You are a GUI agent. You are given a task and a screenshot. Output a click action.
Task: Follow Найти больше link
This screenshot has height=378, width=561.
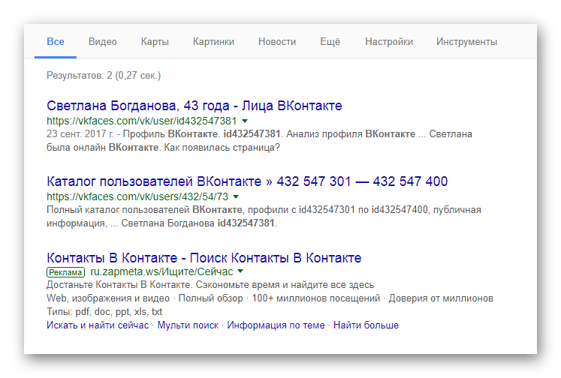[366, 325]
